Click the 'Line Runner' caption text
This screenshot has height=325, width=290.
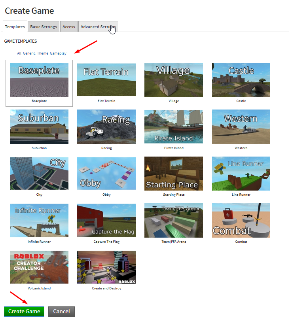[x=241, y=195]
